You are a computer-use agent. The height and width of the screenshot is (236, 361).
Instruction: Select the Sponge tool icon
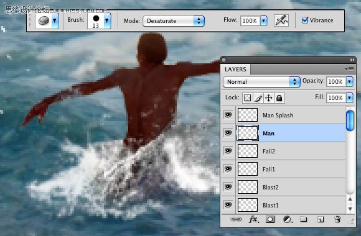coord(44,21)
